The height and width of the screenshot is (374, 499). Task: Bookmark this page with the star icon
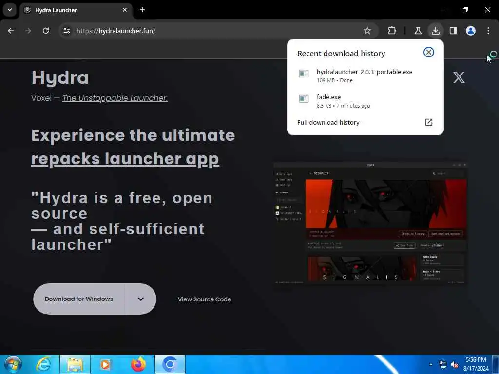367,31
